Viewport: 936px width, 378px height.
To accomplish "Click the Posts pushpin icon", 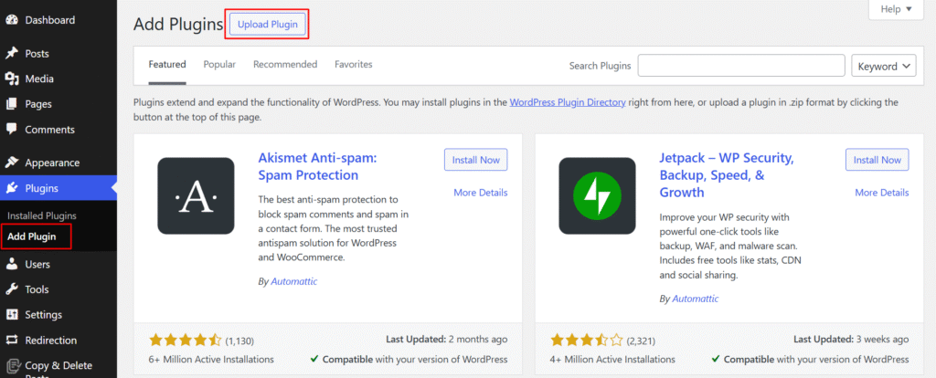I will 11,54.
